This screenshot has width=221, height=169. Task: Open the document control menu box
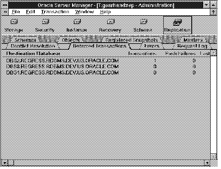pyautogui.click(x=5, y=12)
